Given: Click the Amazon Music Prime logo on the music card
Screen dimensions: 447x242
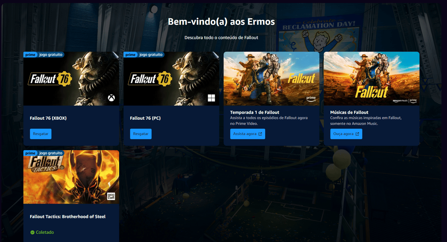Looking at the screenshot, I should (404, 101).
